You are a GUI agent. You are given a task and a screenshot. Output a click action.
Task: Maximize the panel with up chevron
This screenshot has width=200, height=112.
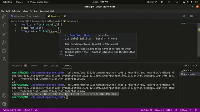pos(193,65)
